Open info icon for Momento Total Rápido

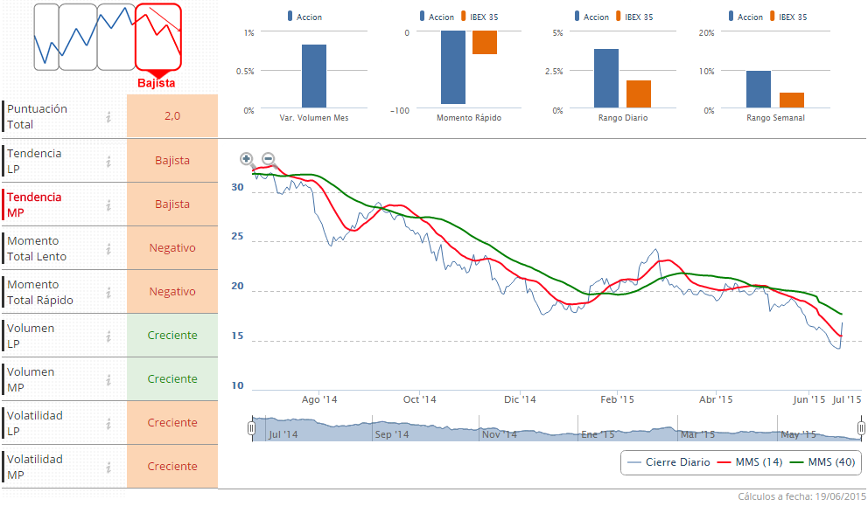pos(108,292)
